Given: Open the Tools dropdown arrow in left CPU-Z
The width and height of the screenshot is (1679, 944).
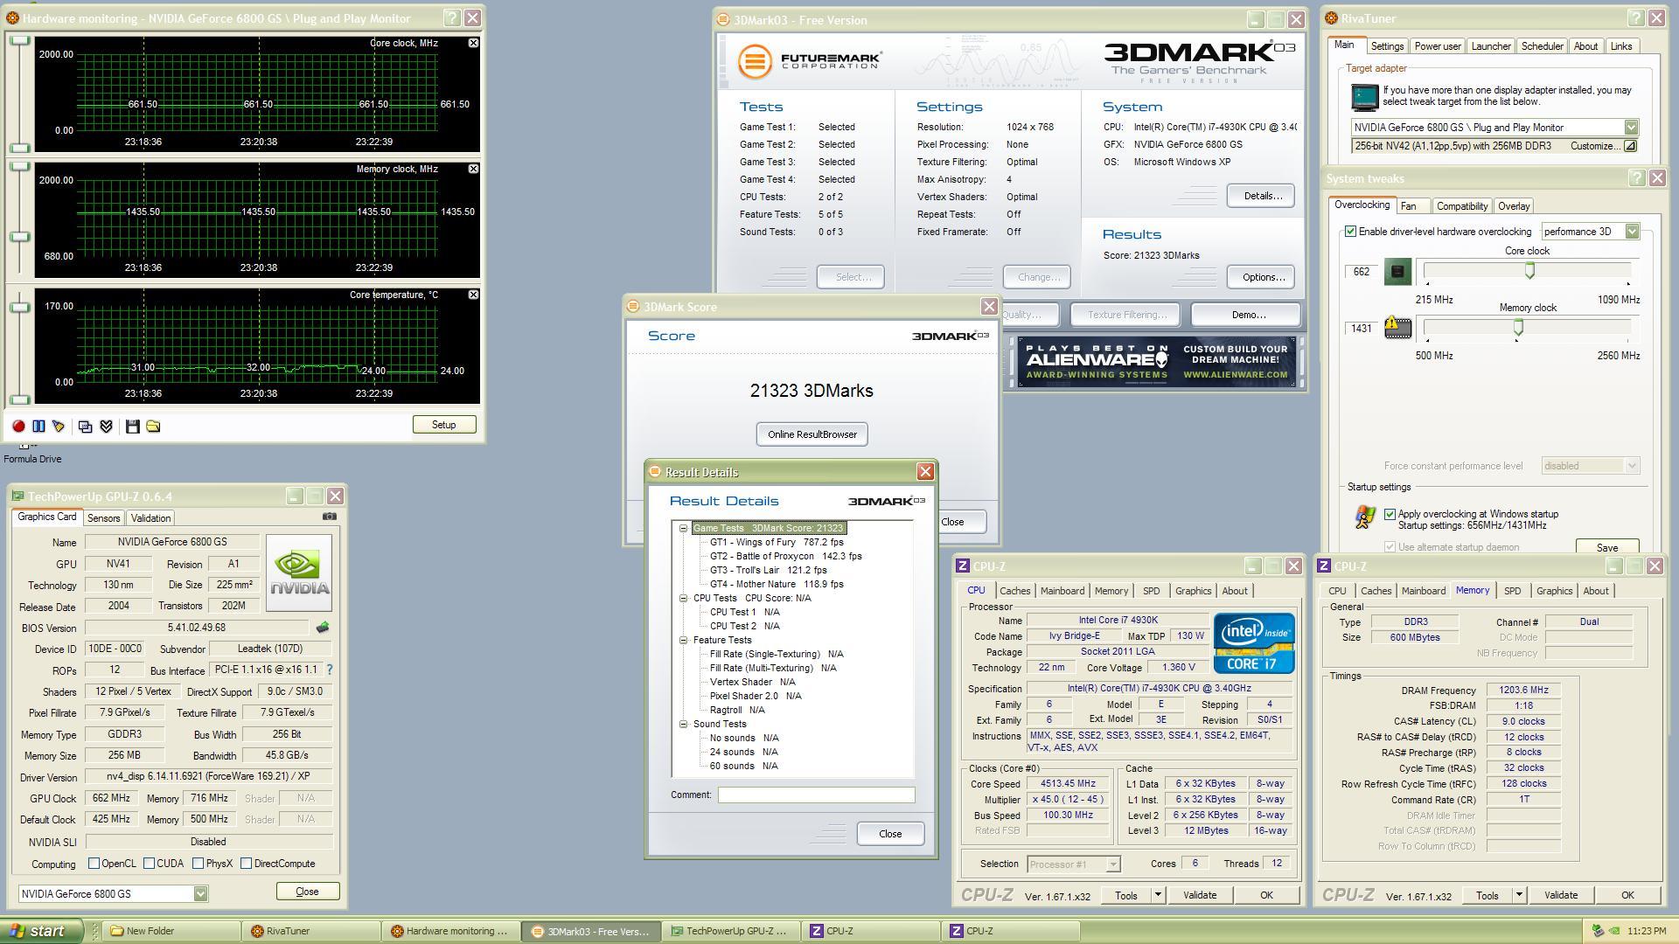Looking at the screenshot, I should [x=1158, y=895].
